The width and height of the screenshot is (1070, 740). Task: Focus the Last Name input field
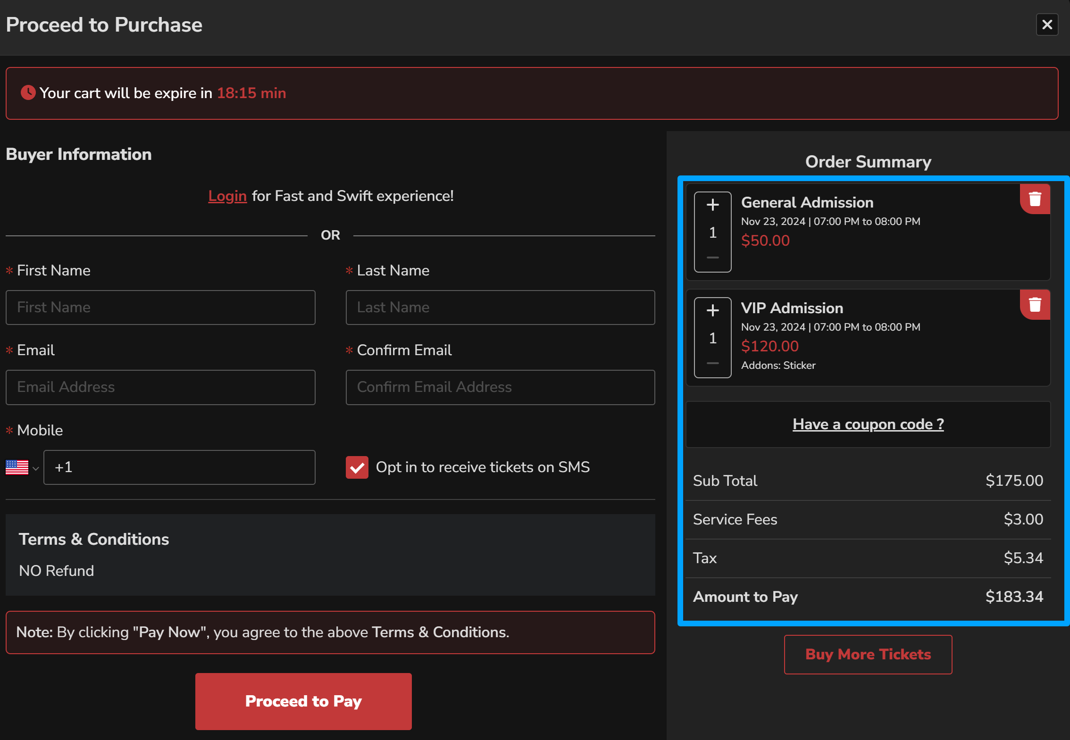[500, 308]
